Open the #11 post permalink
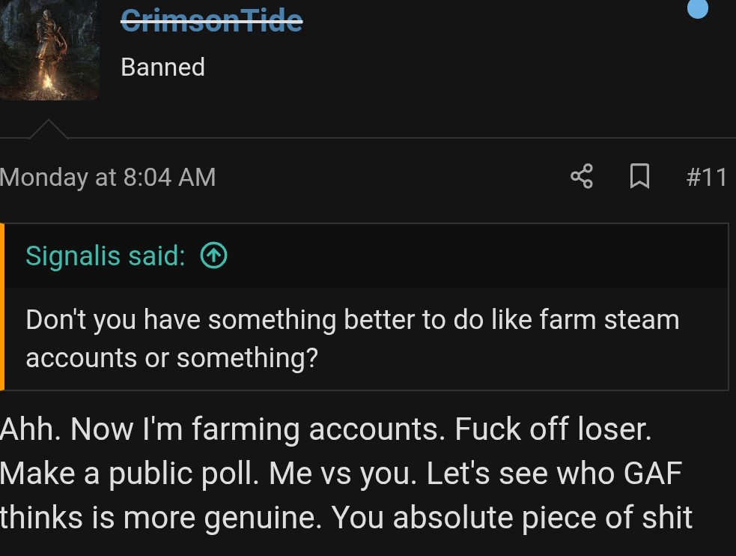This screenshot has height=556, width=736. tap(706, 177)
